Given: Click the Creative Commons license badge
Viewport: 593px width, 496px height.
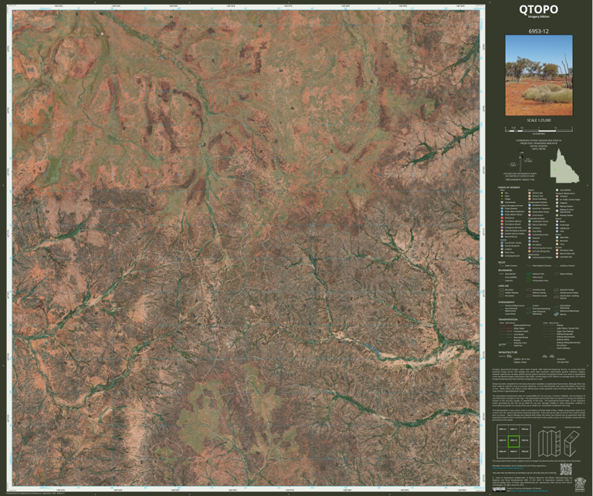Looking at the screenshot, I should pos(499,490).
